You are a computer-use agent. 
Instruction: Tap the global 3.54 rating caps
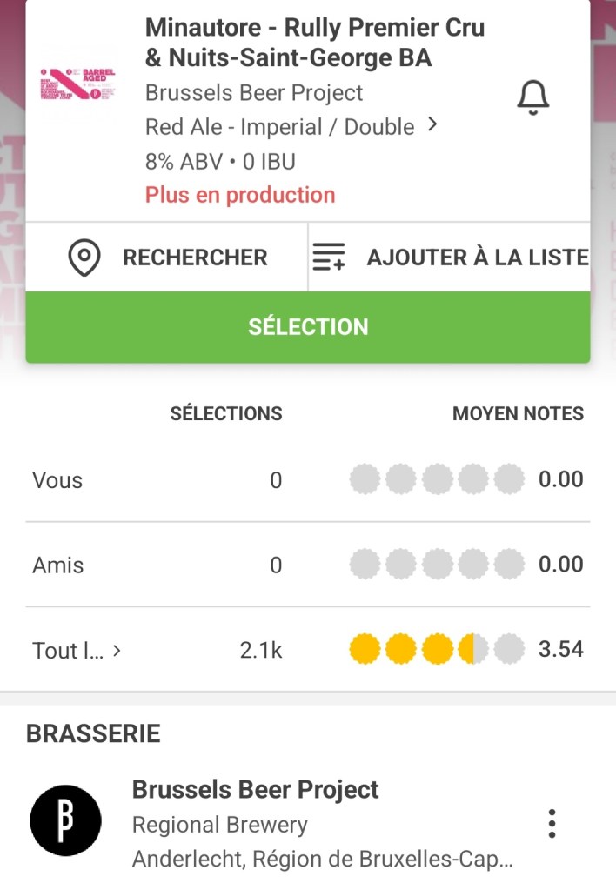point(437,649)
